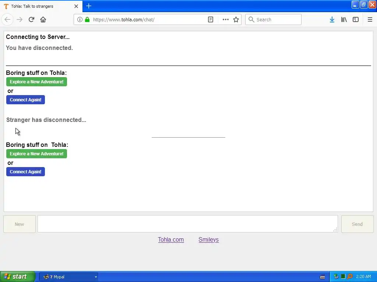Open a new browser tab with plus
This screenshot has height=282, width=377.
(x=89, y=6)
